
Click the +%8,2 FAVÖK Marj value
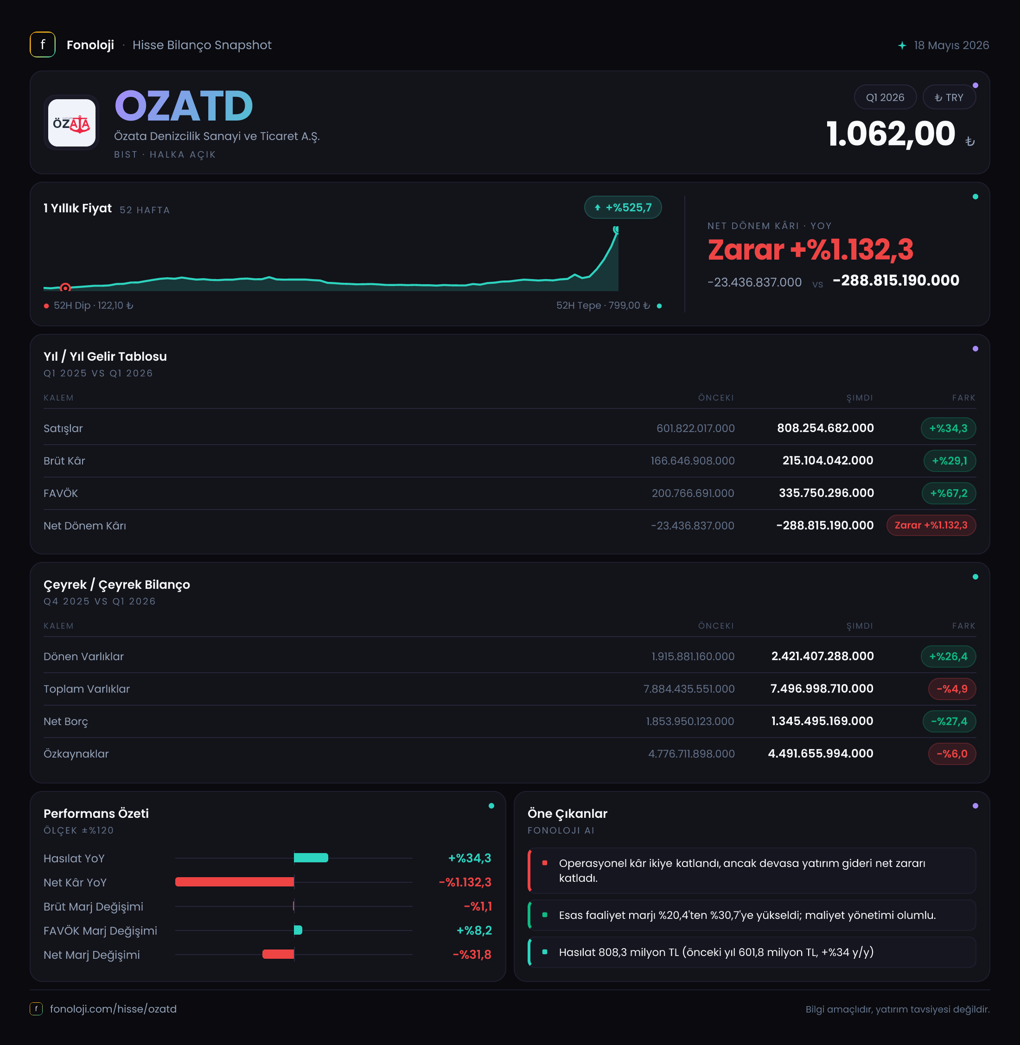[473, 930]
